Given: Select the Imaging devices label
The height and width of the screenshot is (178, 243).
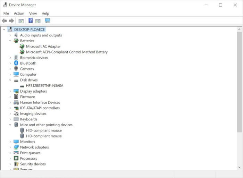Looking at the screenshot, I should point(33,113).
